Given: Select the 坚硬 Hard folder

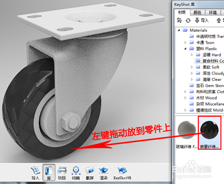Looking at the screenshot, I should pyautogui.click(x=208, y=55).
